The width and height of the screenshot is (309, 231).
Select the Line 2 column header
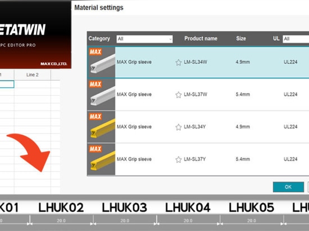[33, 75]
